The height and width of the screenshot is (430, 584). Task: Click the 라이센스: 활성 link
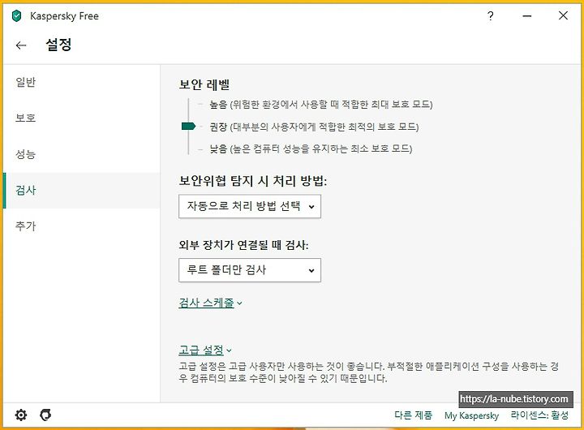(539, 415)
